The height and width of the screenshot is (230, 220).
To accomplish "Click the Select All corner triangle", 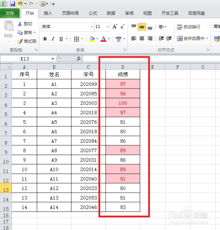I will click(6, 67).
